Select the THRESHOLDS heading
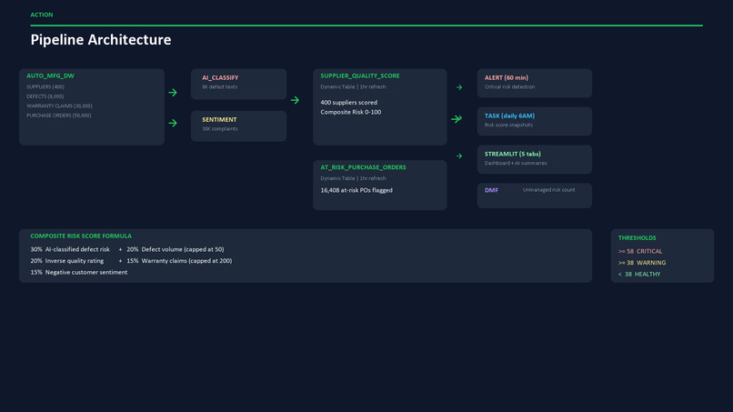 [637, 238]
